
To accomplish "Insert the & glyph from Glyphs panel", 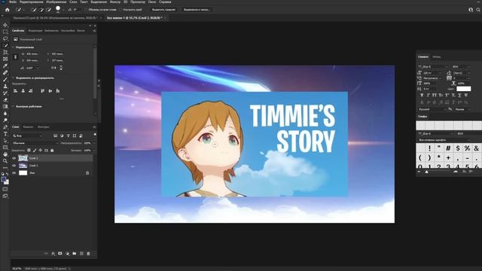I will (x=477, y=148).
